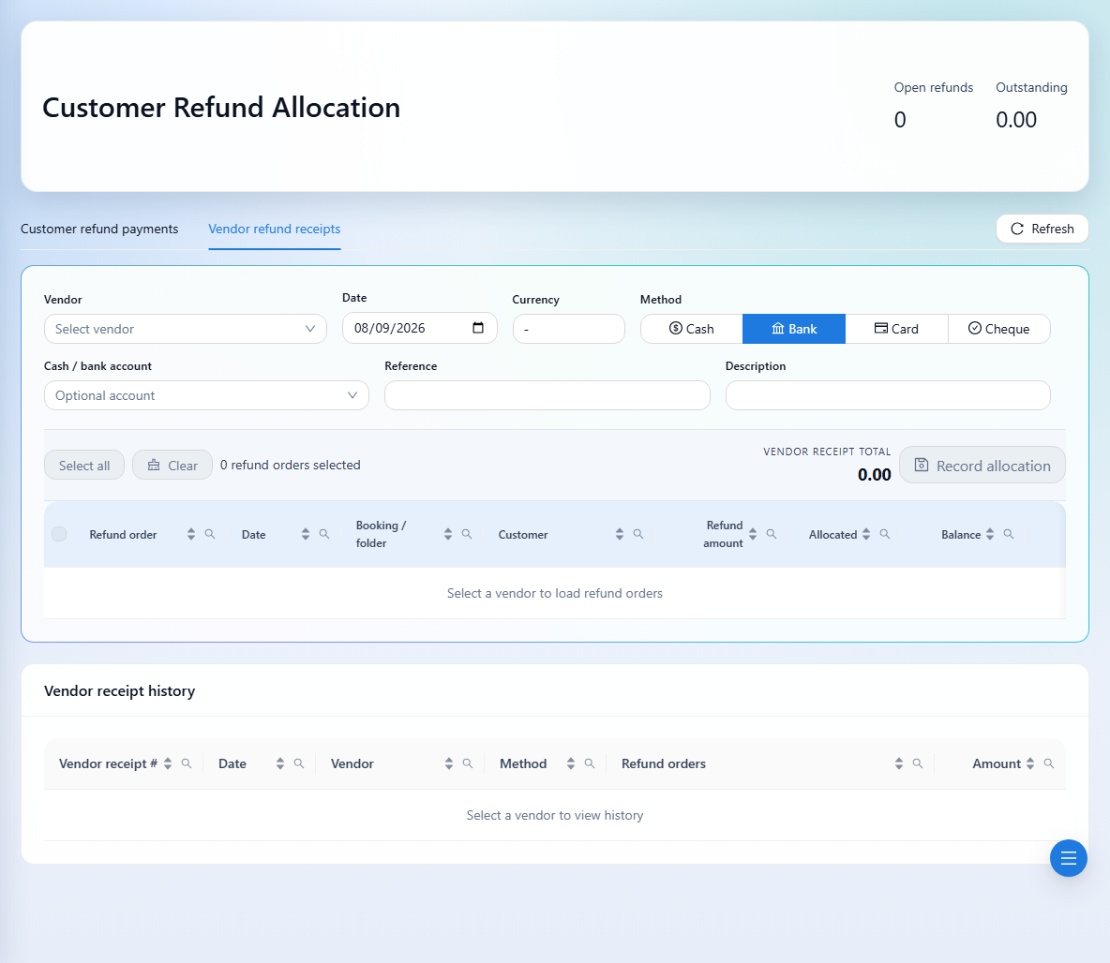This screenshot has width=1110, height=963.
Task: Click the Vendor receipt history heading
Action: coord(120,690)
